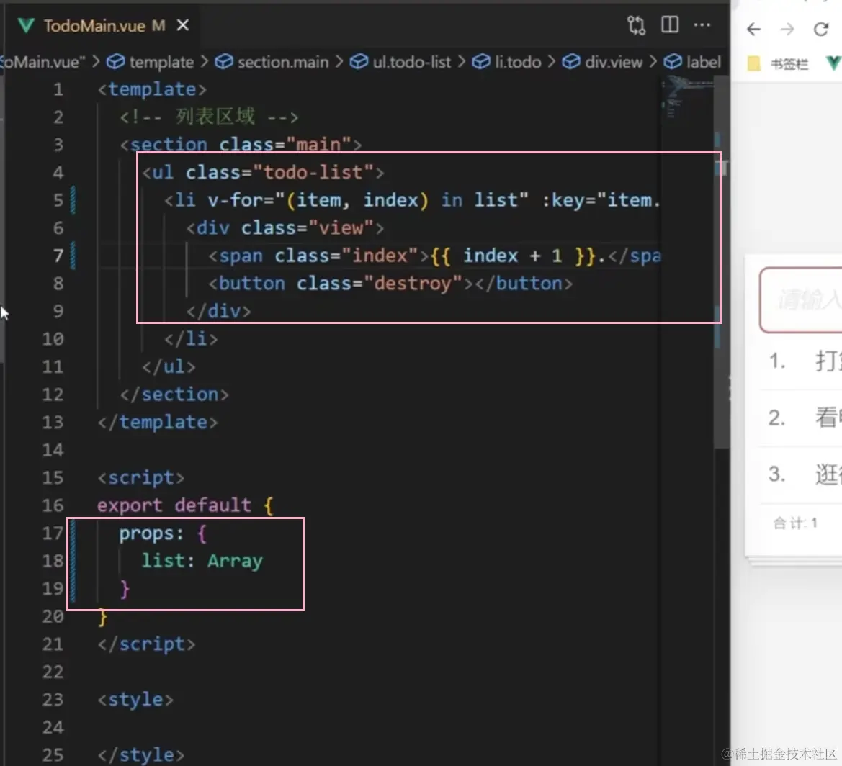Open changes compare icon in editor toolbar
The width and height of the screenshot is (842, 766).
[x=636, y=25]
